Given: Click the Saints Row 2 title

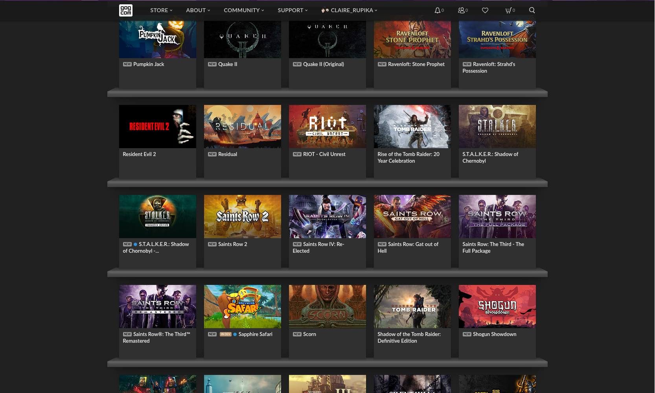Looking at the screenshot, I should pyautogui.click(x=233, y=244).
